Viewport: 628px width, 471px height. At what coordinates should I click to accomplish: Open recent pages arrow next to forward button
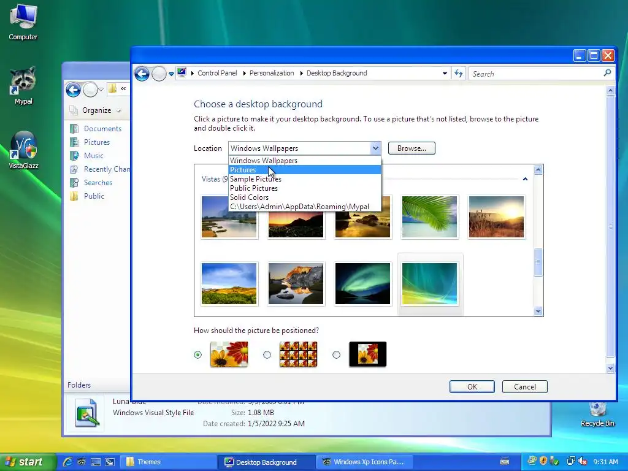pyautogui.click(x=172, y=74)
